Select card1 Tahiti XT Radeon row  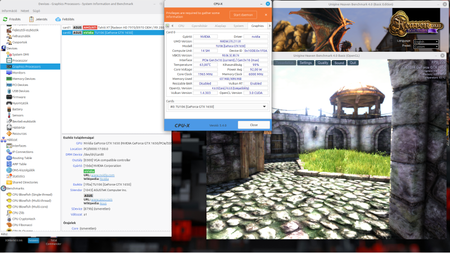(x=113, y=28)
